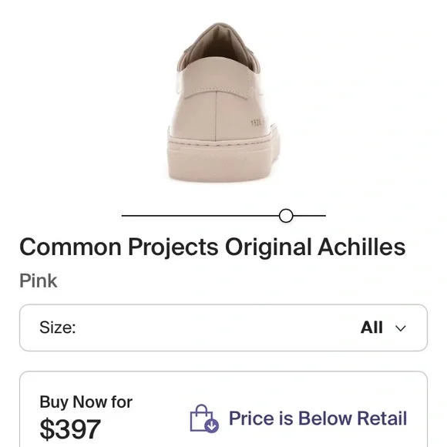
Task: Select the bold "All" size value
Action: click(x=371, y=328)
